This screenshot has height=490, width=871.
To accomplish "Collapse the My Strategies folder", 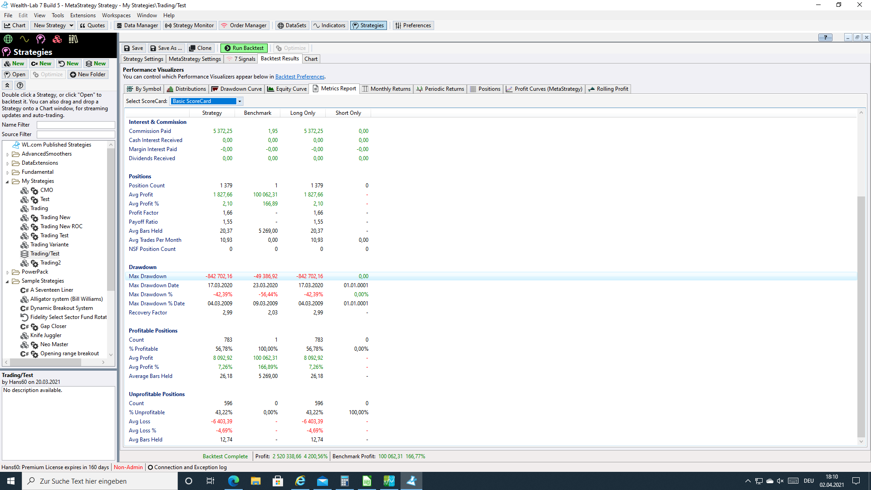I will point(8,181).
